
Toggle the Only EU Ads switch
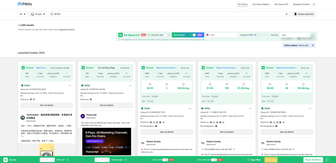click(x=167, y=35)
